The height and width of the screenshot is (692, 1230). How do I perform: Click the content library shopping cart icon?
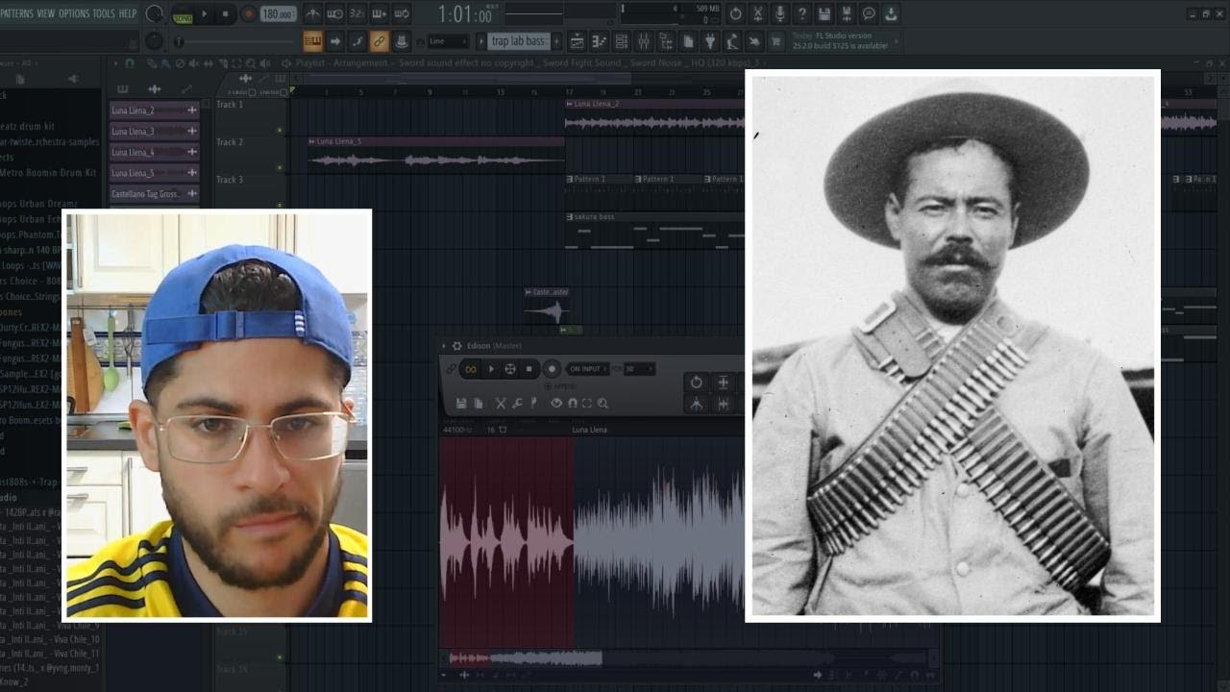(777, 41)
